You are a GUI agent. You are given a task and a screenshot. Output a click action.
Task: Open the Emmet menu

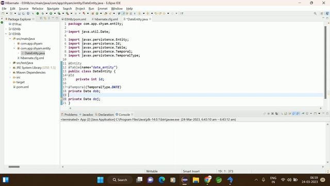pos(103,9)
